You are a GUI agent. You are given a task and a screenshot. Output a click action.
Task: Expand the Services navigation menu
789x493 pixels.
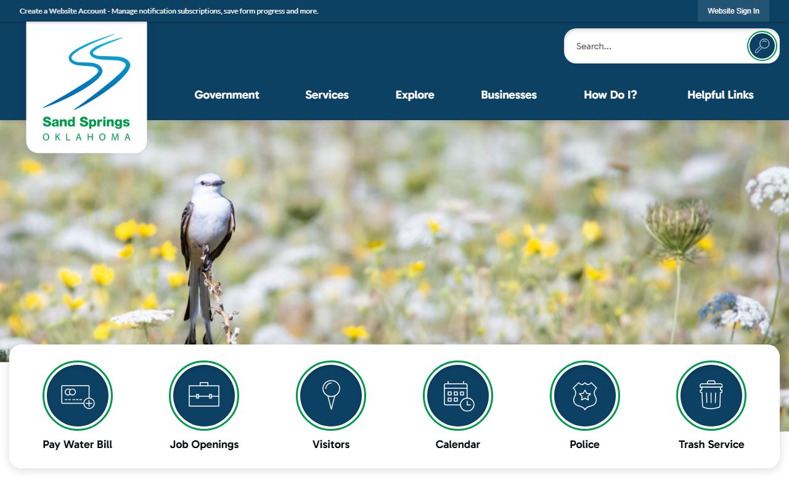327,95
